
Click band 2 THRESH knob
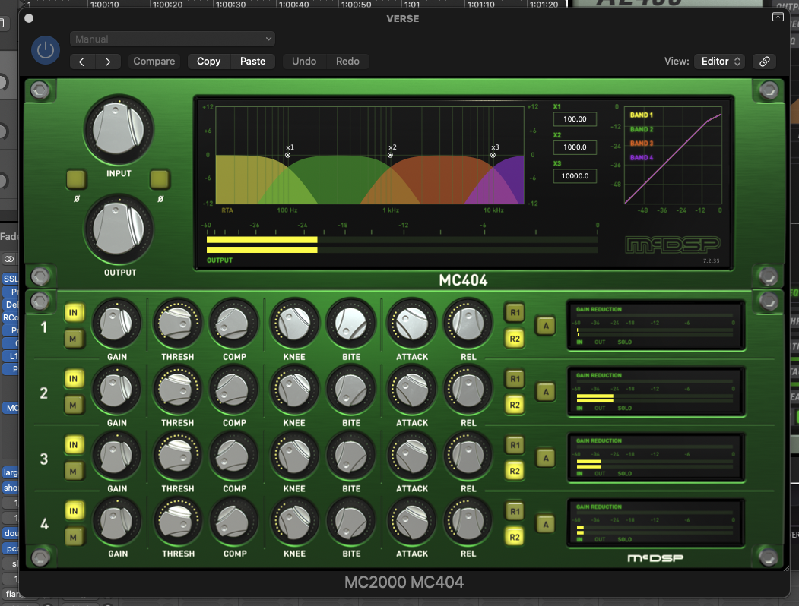[177, 390]
